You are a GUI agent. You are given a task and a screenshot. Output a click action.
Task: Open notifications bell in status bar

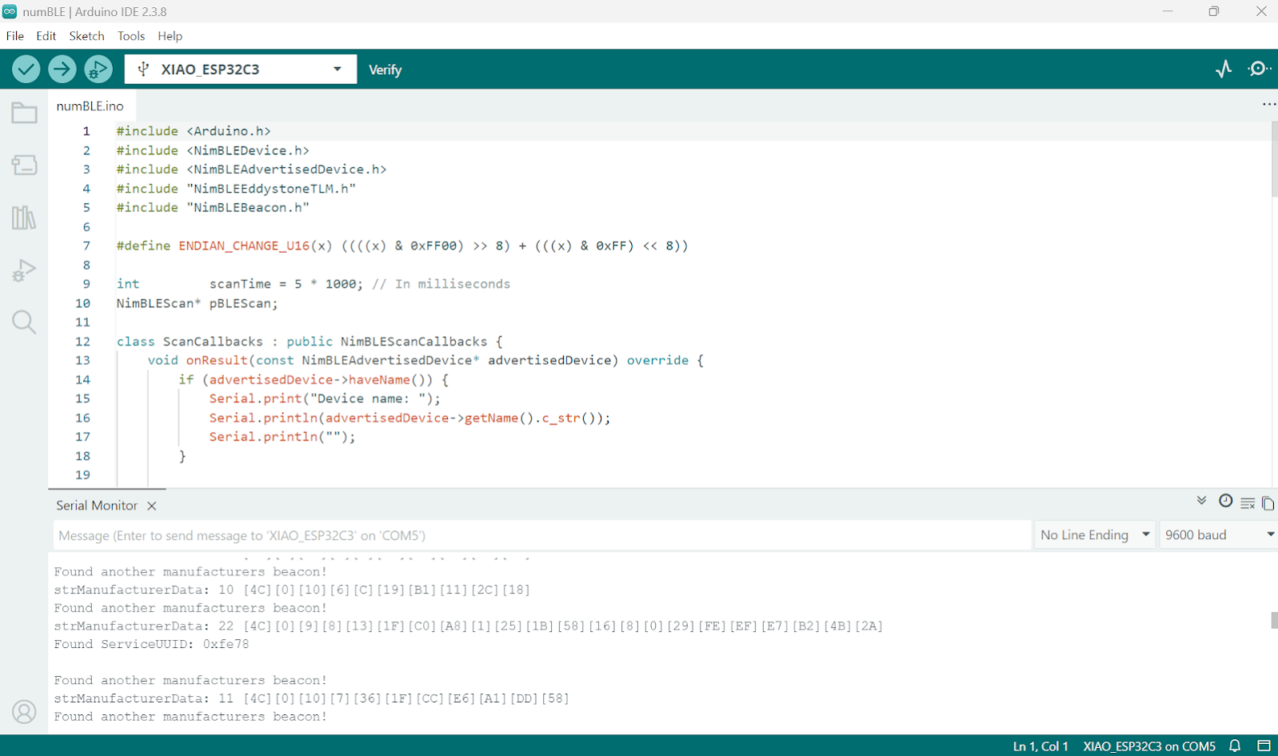click(x=1235, y=746)
